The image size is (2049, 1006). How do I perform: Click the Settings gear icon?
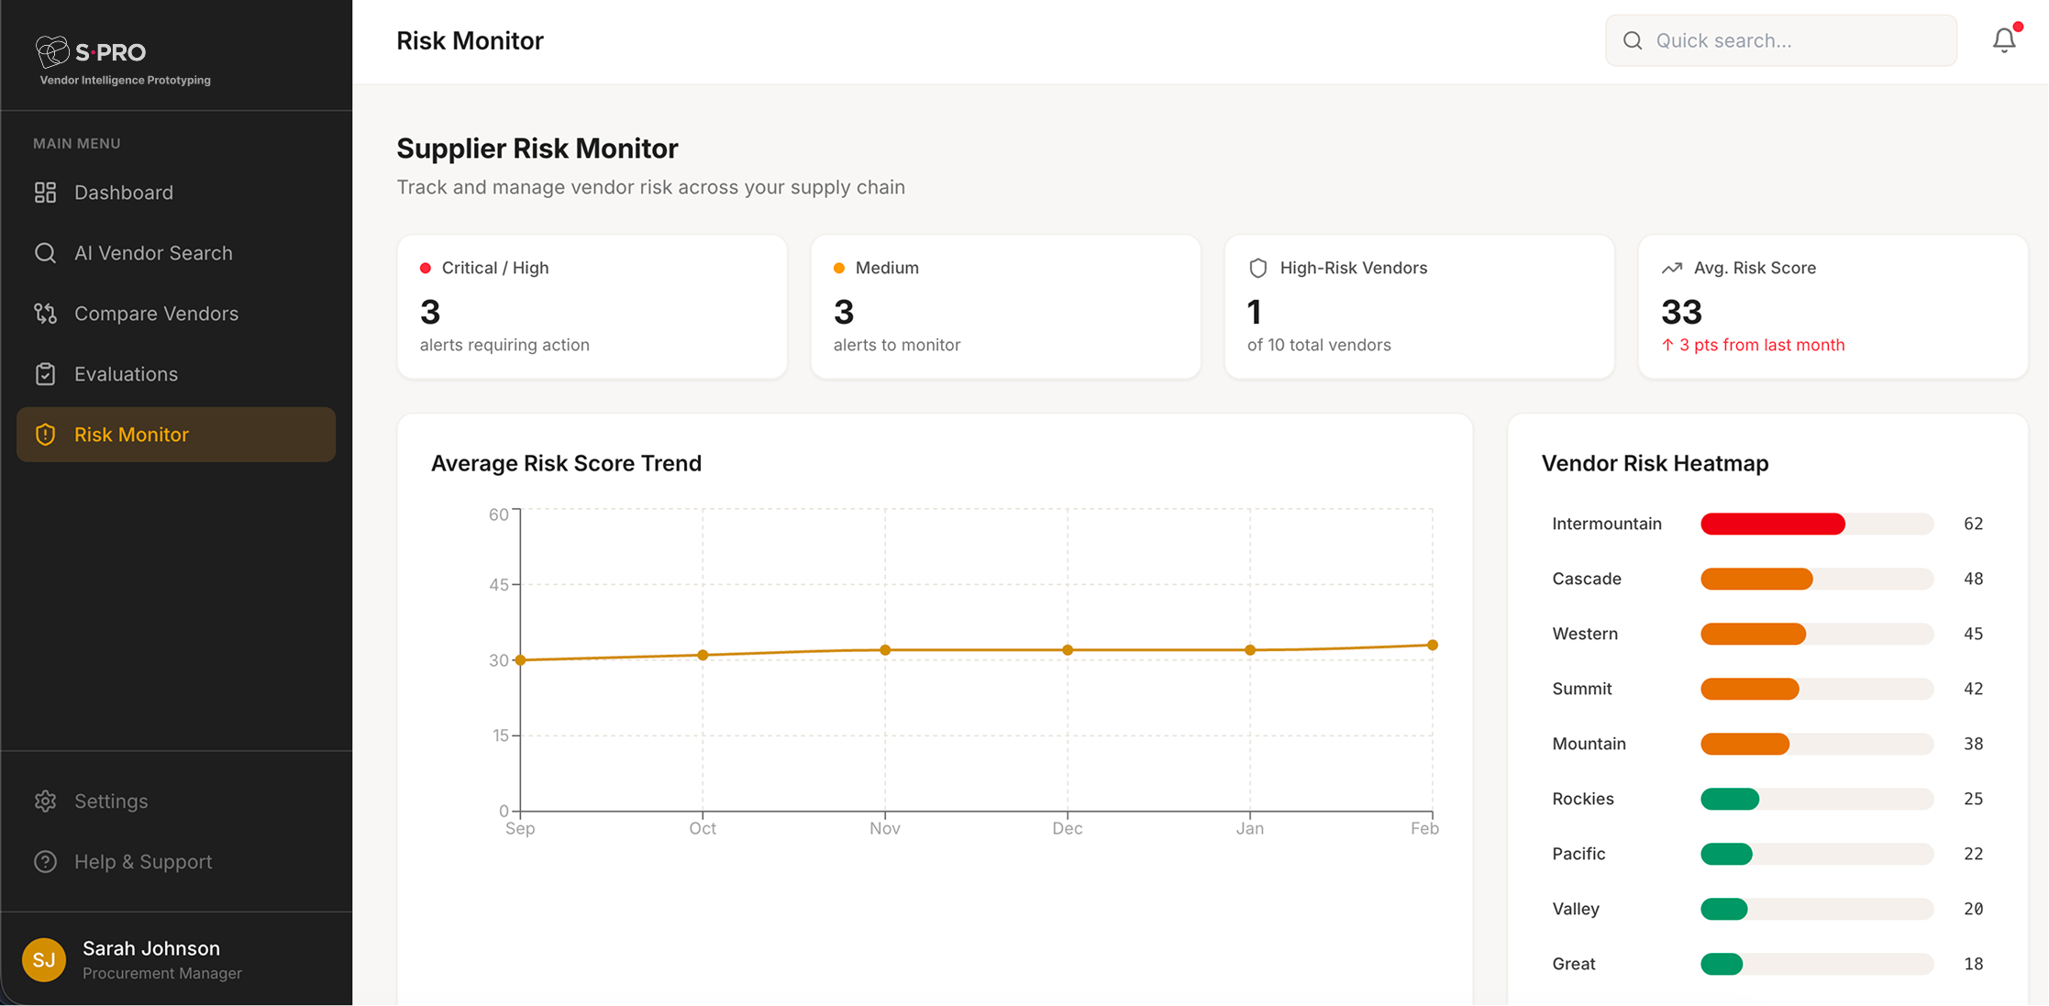tap(45, 801)
